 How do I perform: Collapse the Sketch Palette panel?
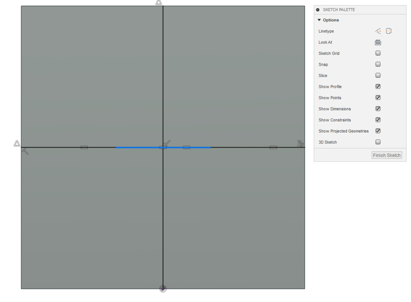(x=318, y=10)
